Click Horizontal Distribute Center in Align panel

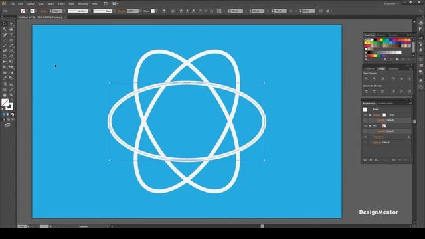pos(401,92)
